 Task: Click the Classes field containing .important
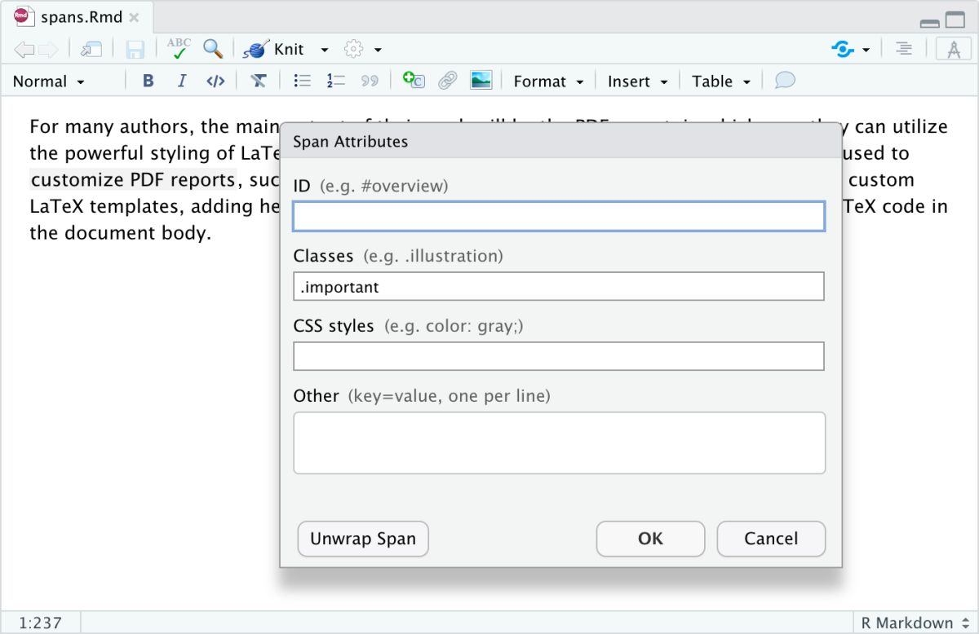point(559,286)
